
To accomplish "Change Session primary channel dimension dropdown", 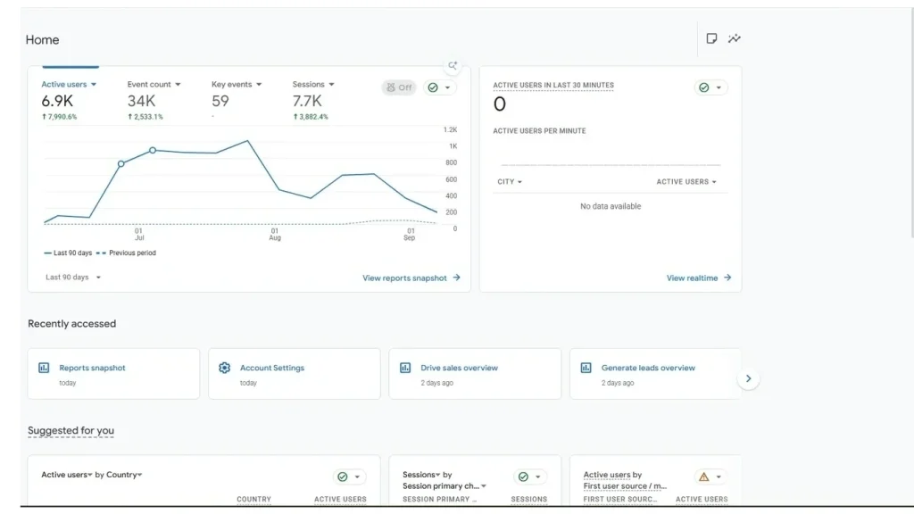I will coord(445,486).
